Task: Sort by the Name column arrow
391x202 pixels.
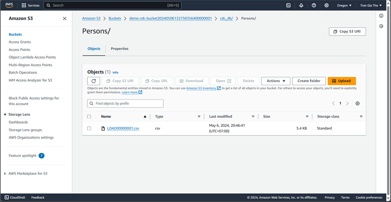Action: [145, 116]
